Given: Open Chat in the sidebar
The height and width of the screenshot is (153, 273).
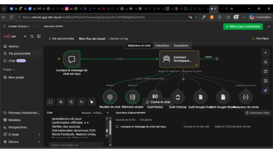Looking at the screenshot, I should tap(15, 61).
